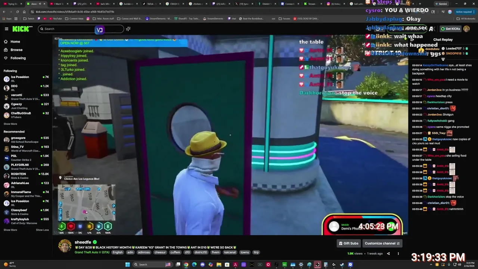Open the Content Ideas bookmark folder
The width and height of the screenshot is (478, 269).
point(74,18)
